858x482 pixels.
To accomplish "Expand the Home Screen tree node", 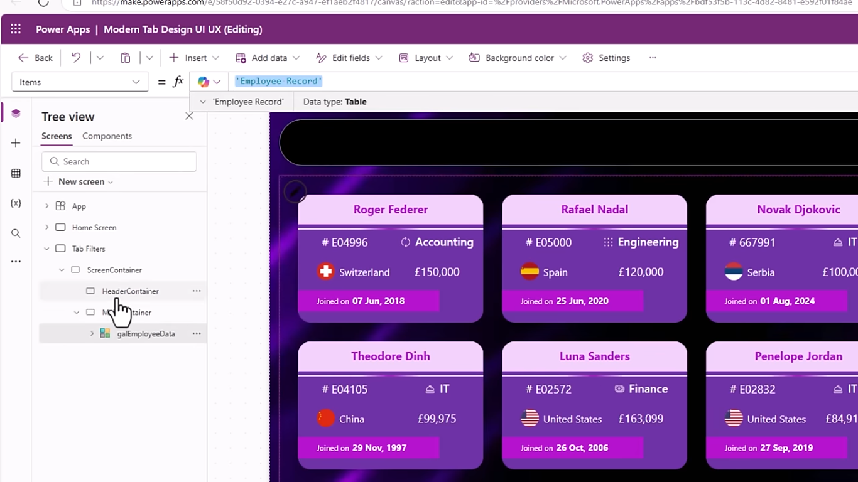I will click(46, 227).
